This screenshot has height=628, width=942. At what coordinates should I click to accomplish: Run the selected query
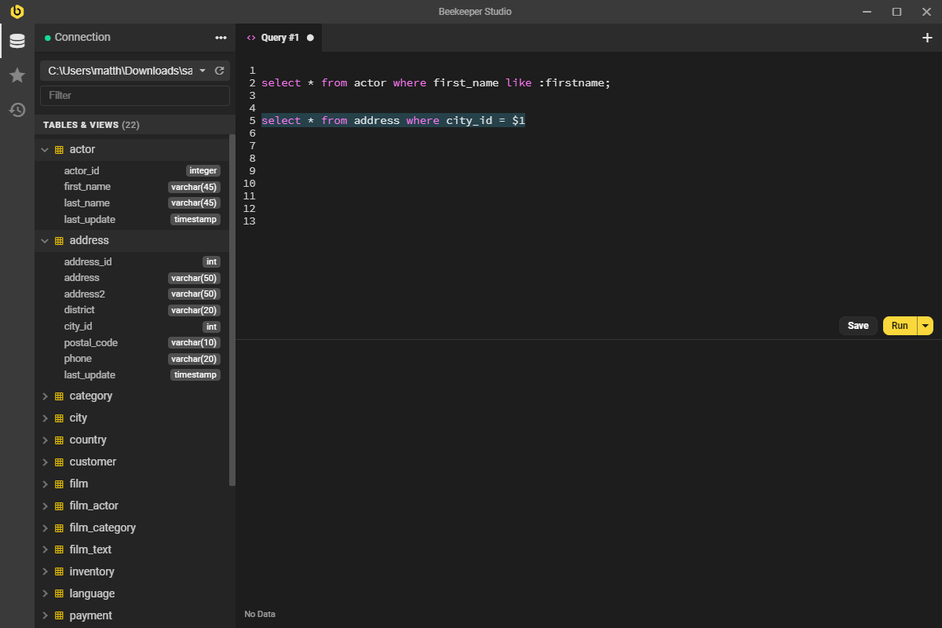pos(899,325)
